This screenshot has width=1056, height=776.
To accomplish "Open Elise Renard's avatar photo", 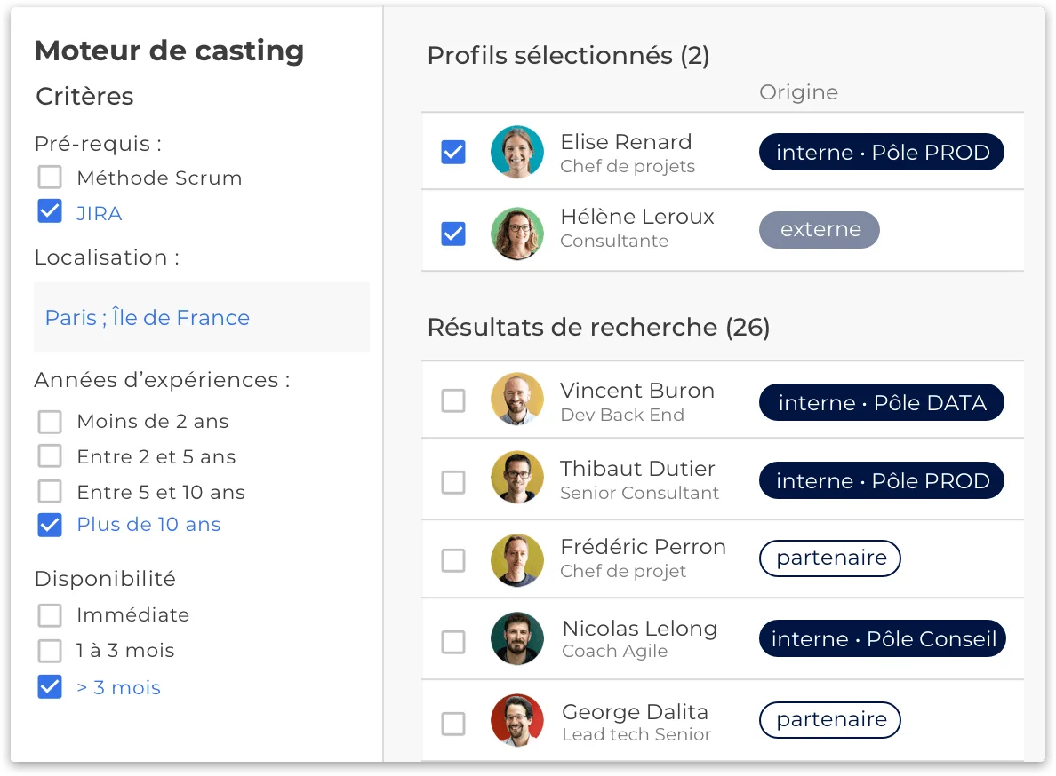I will pos(517,152).
